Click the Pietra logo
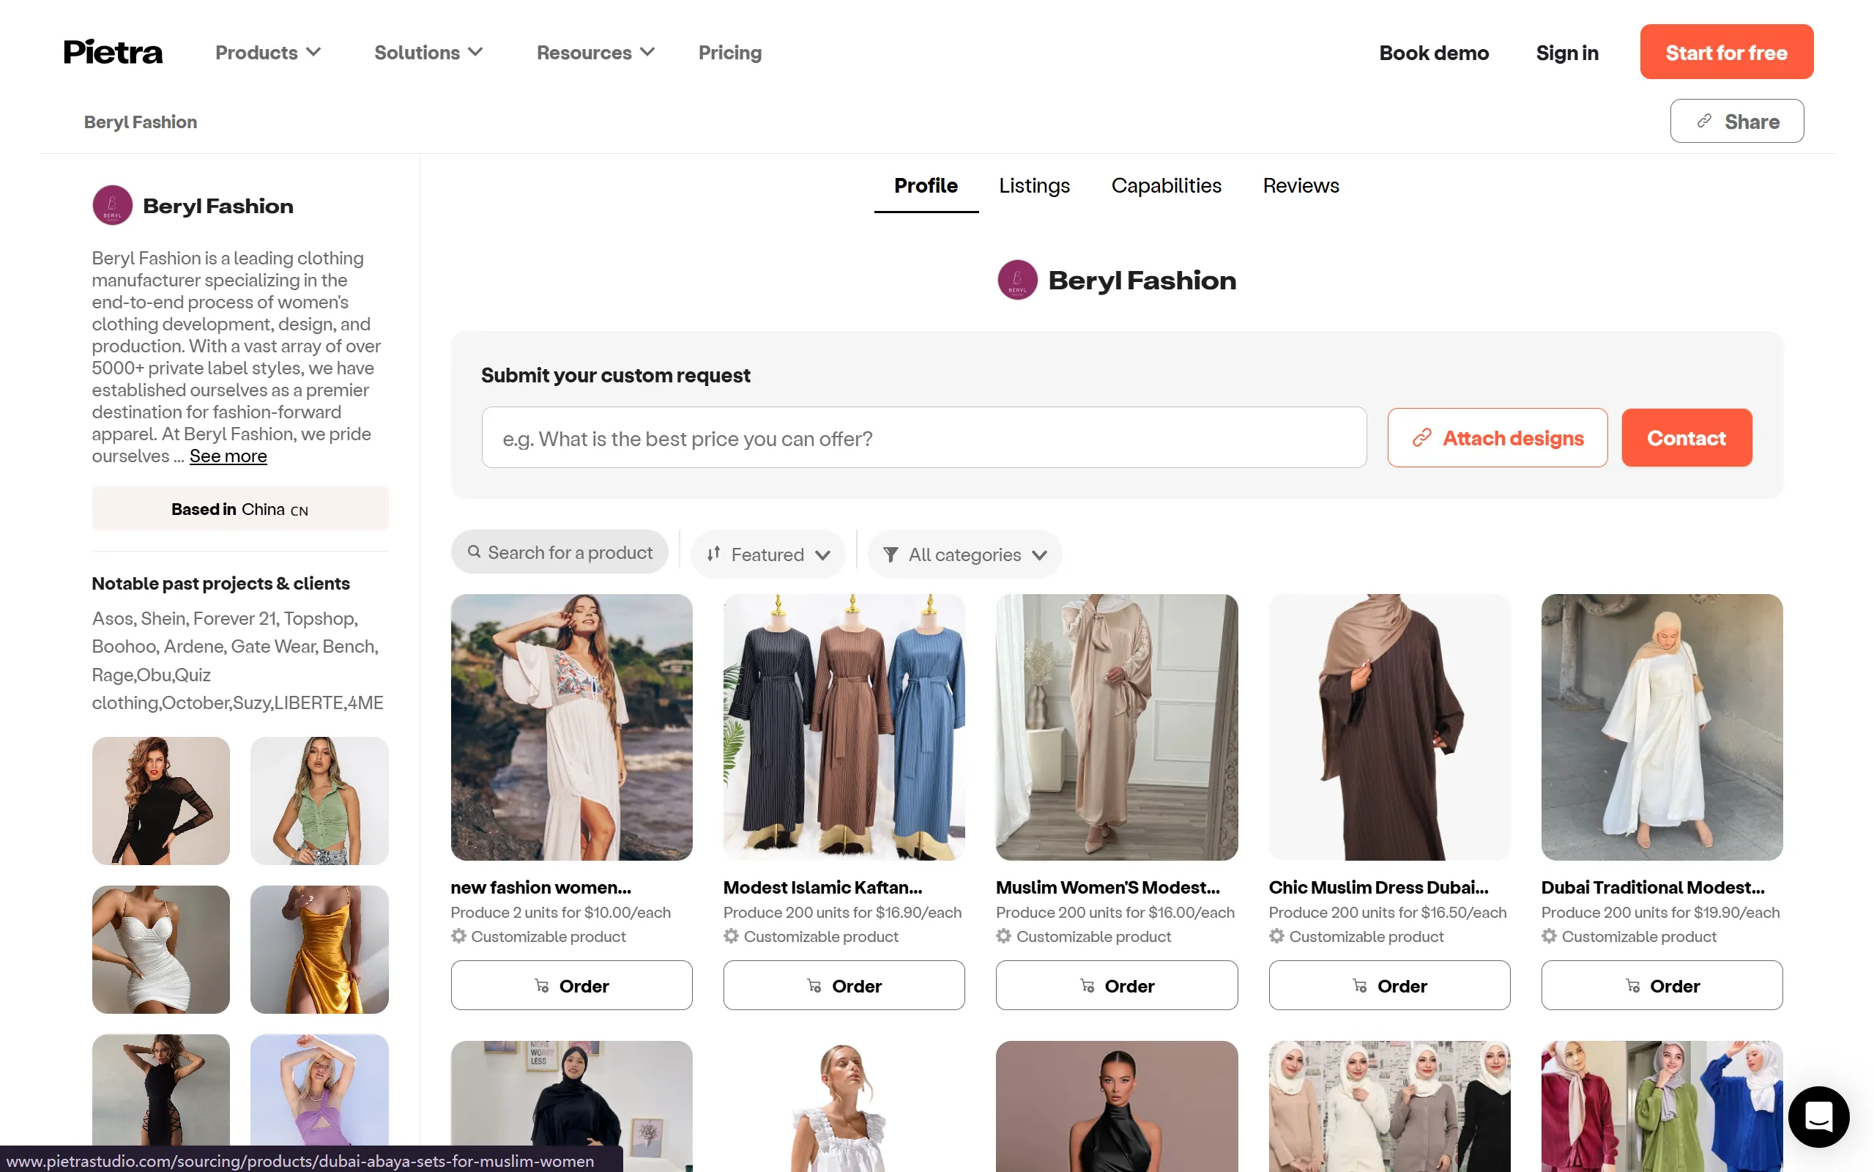 113,52
